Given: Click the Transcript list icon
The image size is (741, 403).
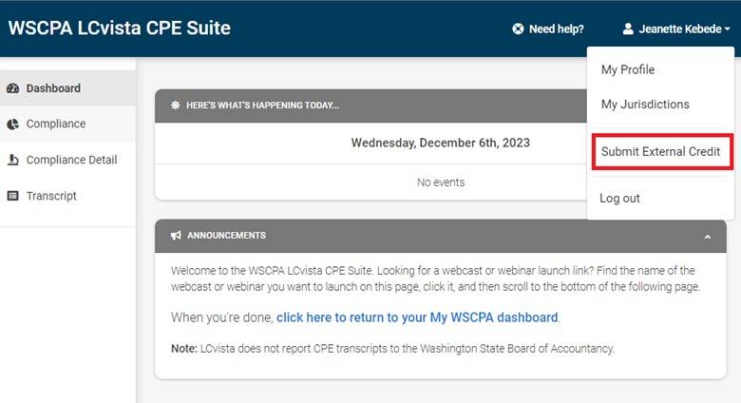Looking at the screenshot, I should (12, 196).
